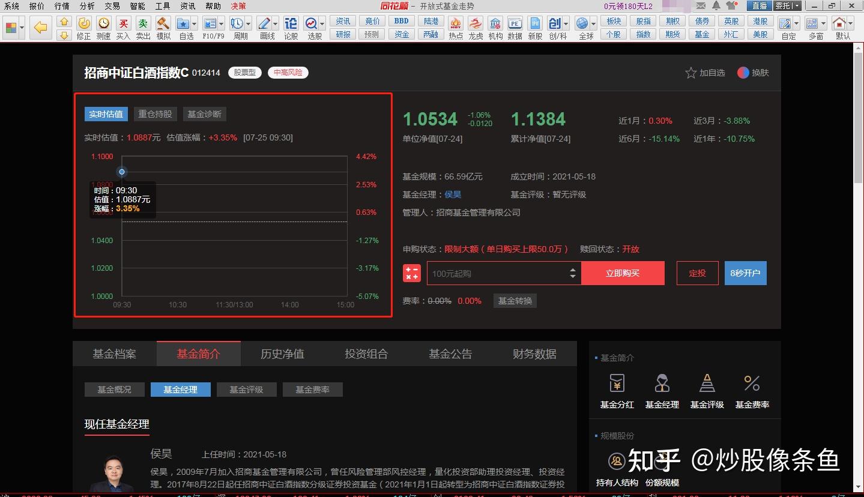Click the calculator icon beside purchase input

coord(412,273)
